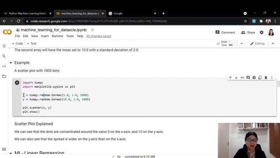Open Find and replace sidebar icon
Screen dimensions: 280x158
click(4, 56)
